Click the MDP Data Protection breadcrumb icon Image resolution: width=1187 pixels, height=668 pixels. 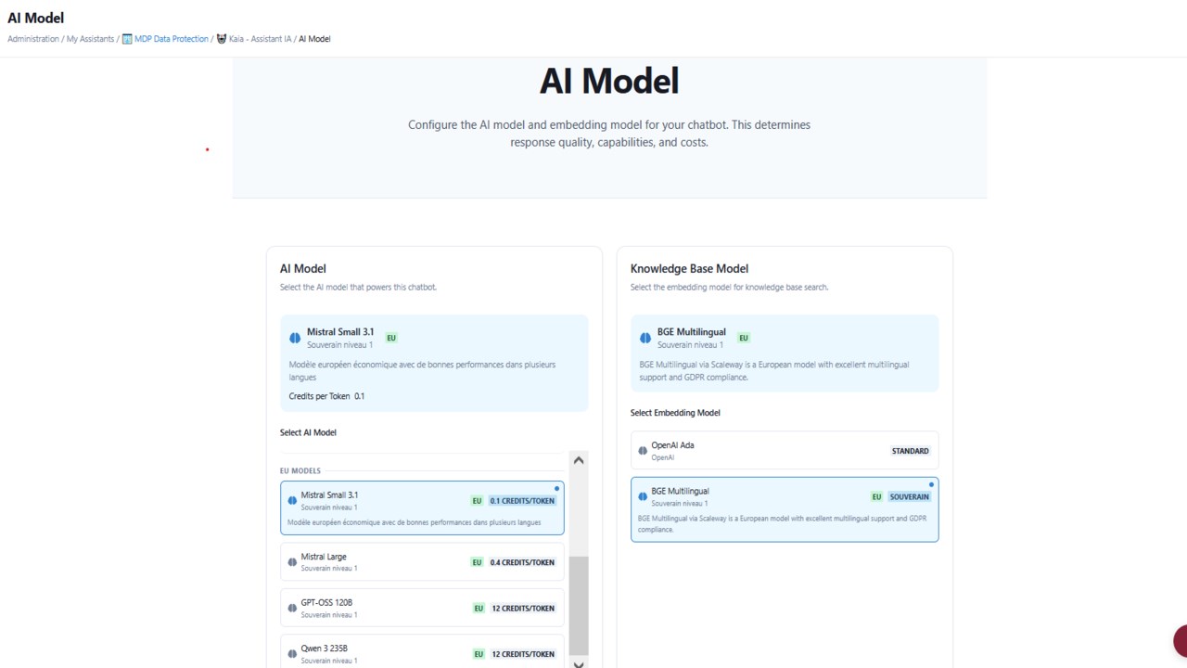click(x=127, y=39)
